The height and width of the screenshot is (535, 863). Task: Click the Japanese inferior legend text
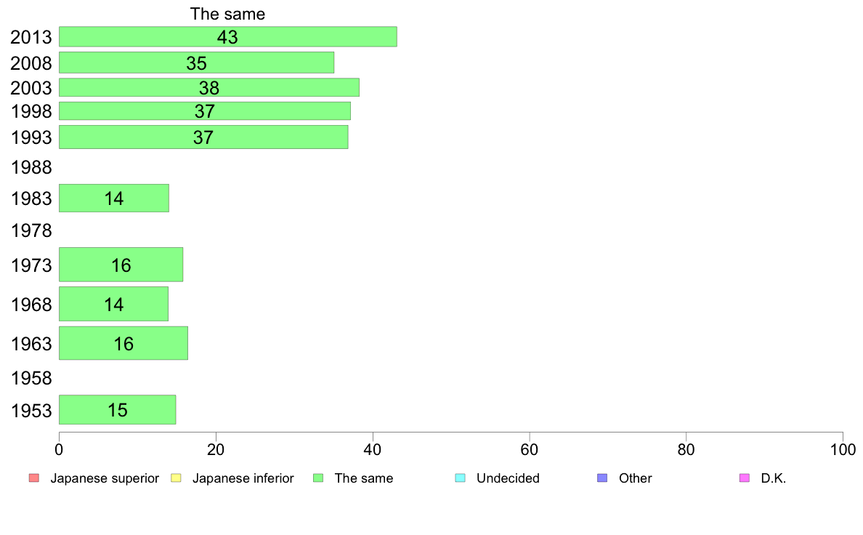(x=243, y=478)
